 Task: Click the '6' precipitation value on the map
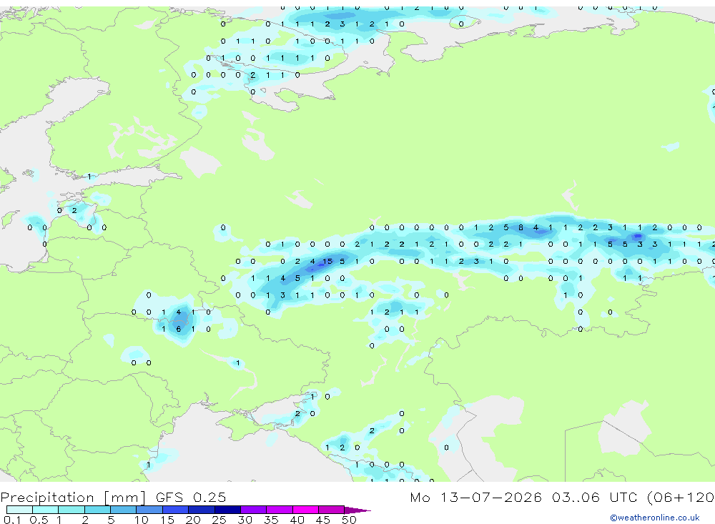click(178, 329)
